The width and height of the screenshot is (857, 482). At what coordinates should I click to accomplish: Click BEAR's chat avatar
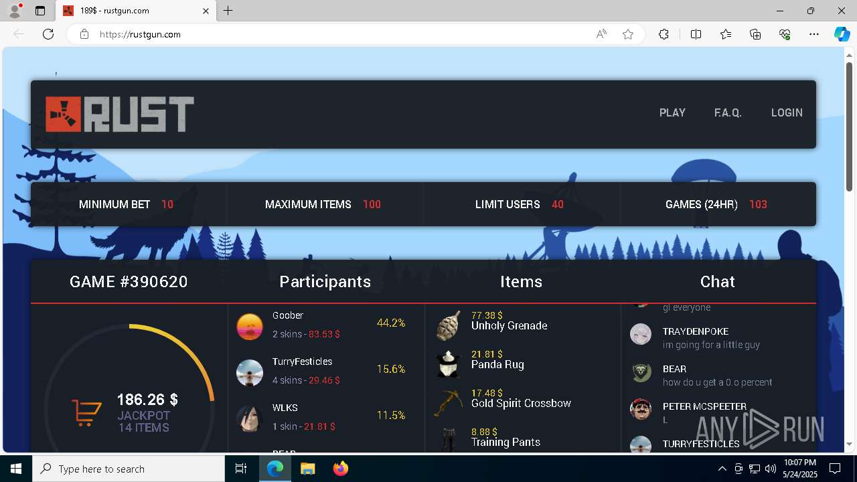click(x=641, y=372)
